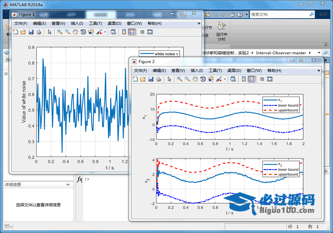Toggle Insert Colorbar in Figure 1 toolbar
Screen dimensions: 333x233
[124, 32]
